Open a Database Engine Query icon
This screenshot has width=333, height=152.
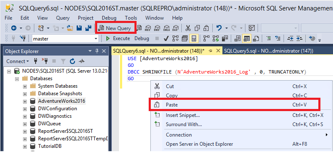(x=139, y=28)
